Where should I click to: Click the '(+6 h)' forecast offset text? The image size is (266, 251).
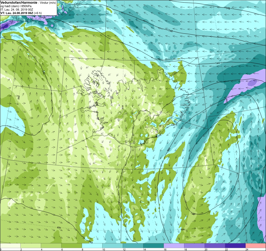(38, 13)
